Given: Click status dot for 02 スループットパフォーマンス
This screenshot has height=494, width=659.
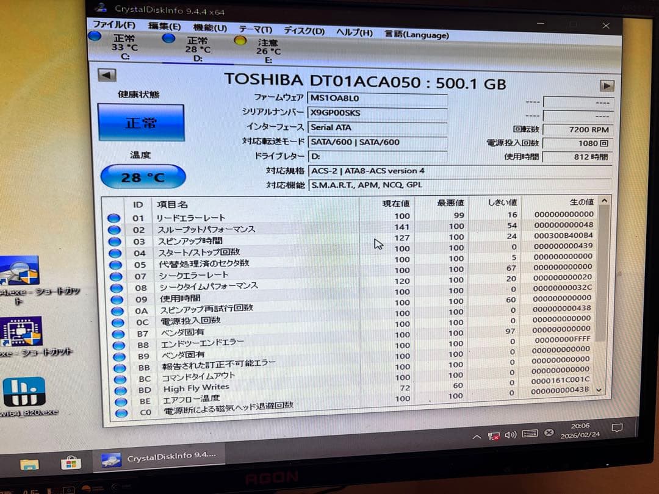Looking at the screenshot, I should pyautogui.click(x=114, y=230).
